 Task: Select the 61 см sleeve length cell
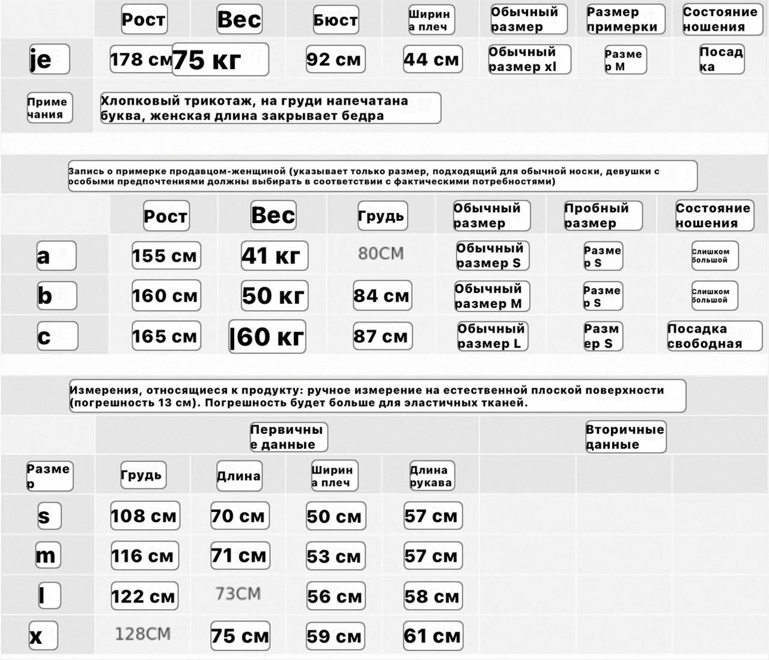click(433, 636)
